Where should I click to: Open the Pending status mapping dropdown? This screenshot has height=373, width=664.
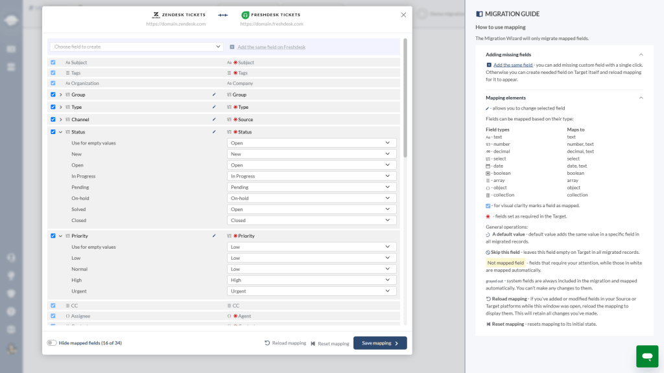point(312,187)
